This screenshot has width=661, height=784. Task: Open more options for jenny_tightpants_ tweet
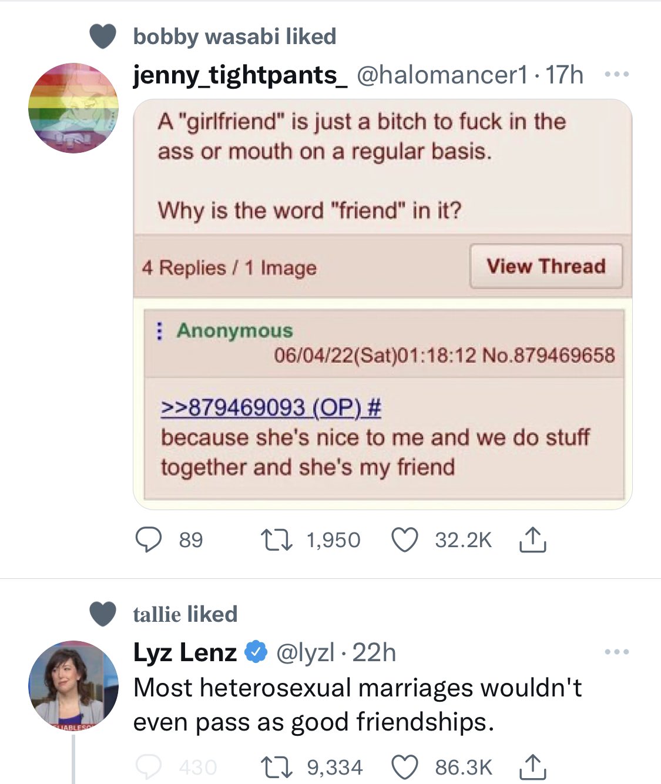tap(616, 75)
